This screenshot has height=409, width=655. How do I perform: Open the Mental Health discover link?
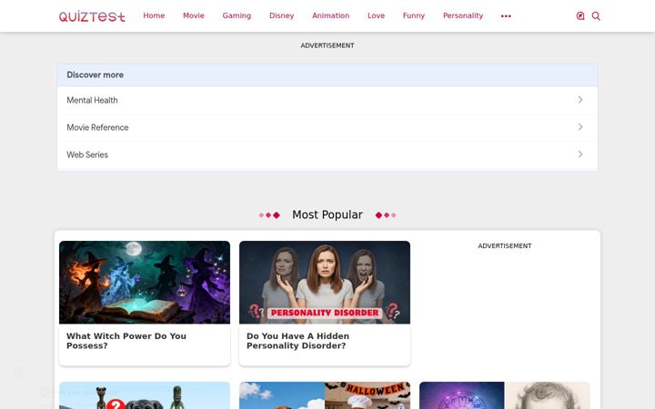coord(327,100)
